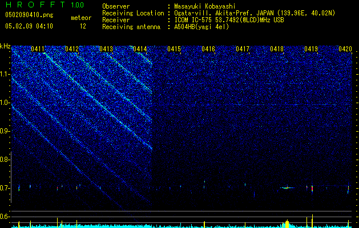Click the antenna A504HB(yagi 4el) text
This screenshot has height=228, width=359.
201,27
